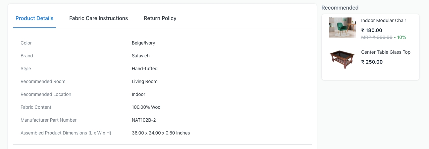Click the 36.00 x 24.00 dimensions value
The width and height of the screenshot is (429, 149).
click(161, 133)
